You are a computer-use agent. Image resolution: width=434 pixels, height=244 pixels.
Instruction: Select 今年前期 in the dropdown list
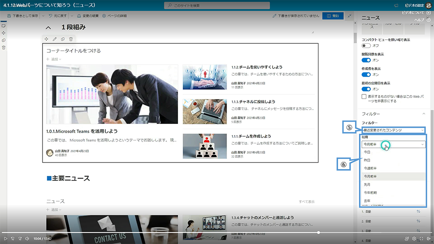pyautogui.click(x=393, y=192)
